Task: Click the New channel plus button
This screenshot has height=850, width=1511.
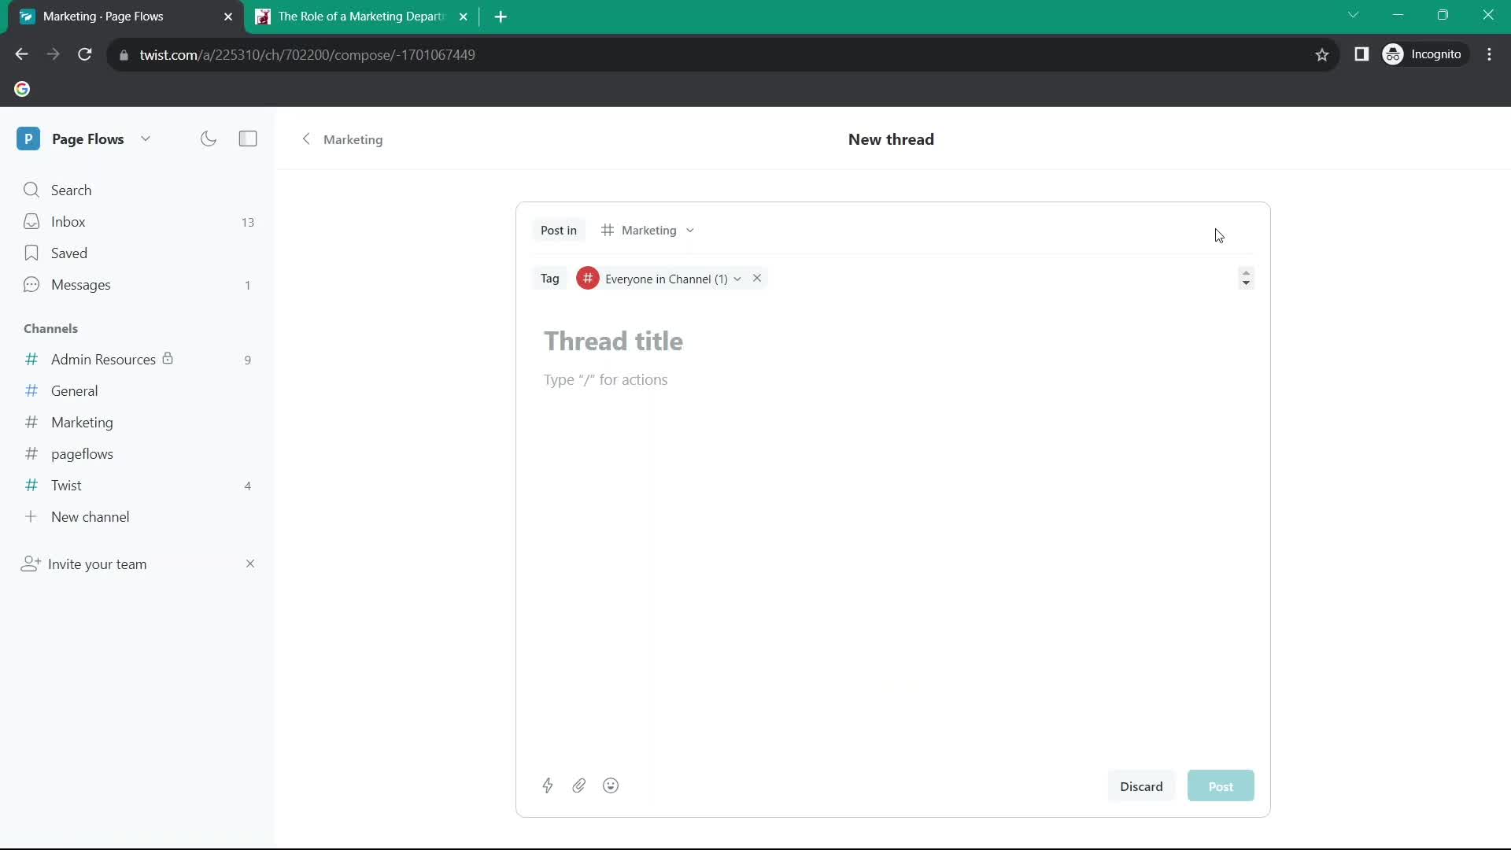Action: click(x=31, y=517)
